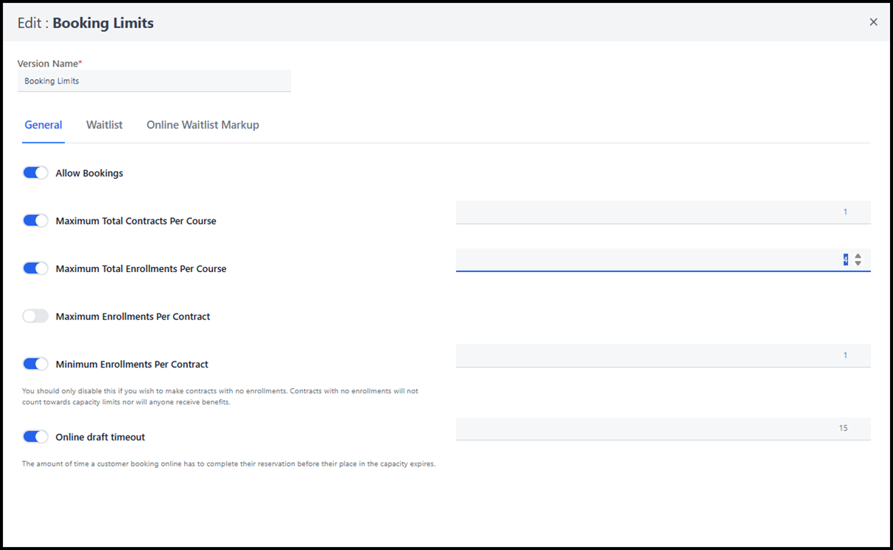This screenshot has width=893, height=550.
Task: Disable the Online draft timeout setting
Action: tap(35, 436)
